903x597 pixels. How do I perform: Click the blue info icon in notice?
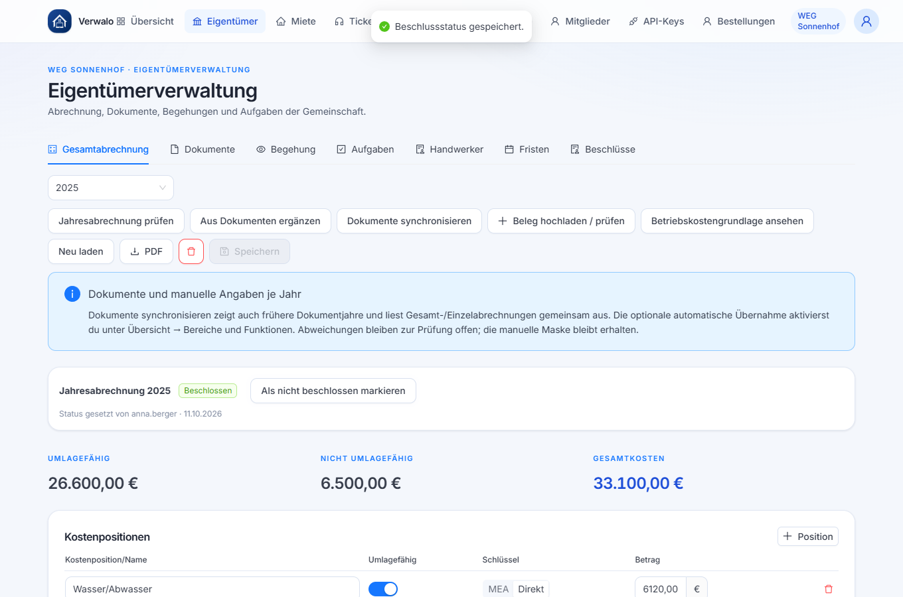pyautogui.click(x=72, y=294)
